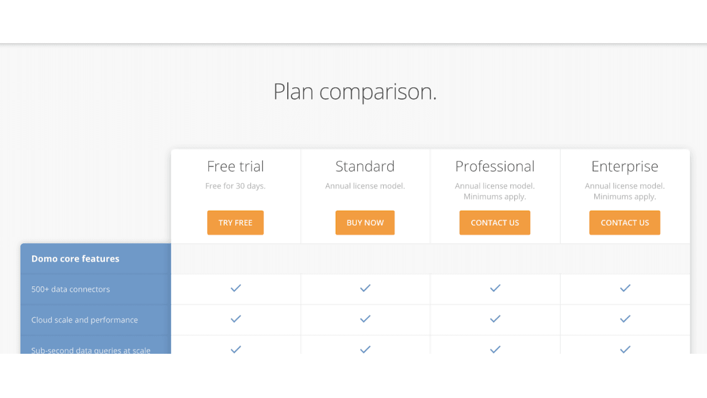Click Free trial checkmark for 500+ data connectors

coord(236,288)
